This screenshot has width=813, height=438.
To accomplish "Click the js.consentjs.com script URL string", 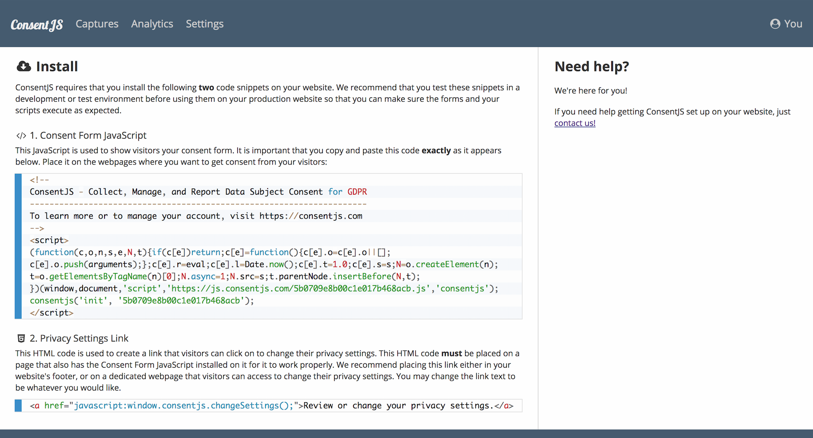I will point(299,288).
